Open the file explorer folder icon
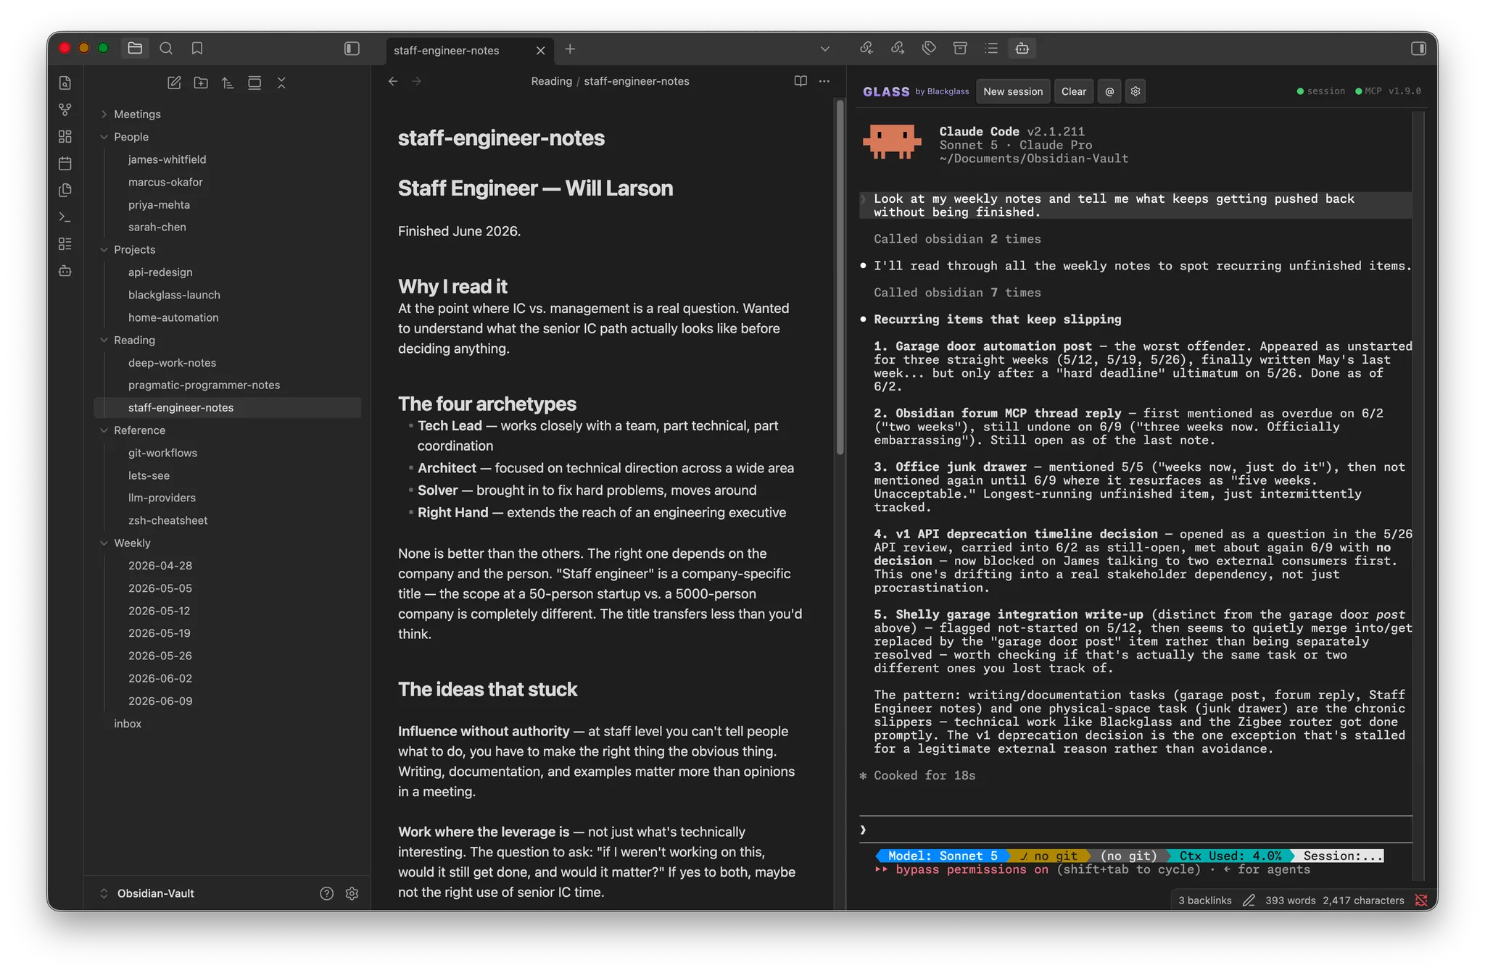This screenshot has height=973, width=1485. (135, 49)
